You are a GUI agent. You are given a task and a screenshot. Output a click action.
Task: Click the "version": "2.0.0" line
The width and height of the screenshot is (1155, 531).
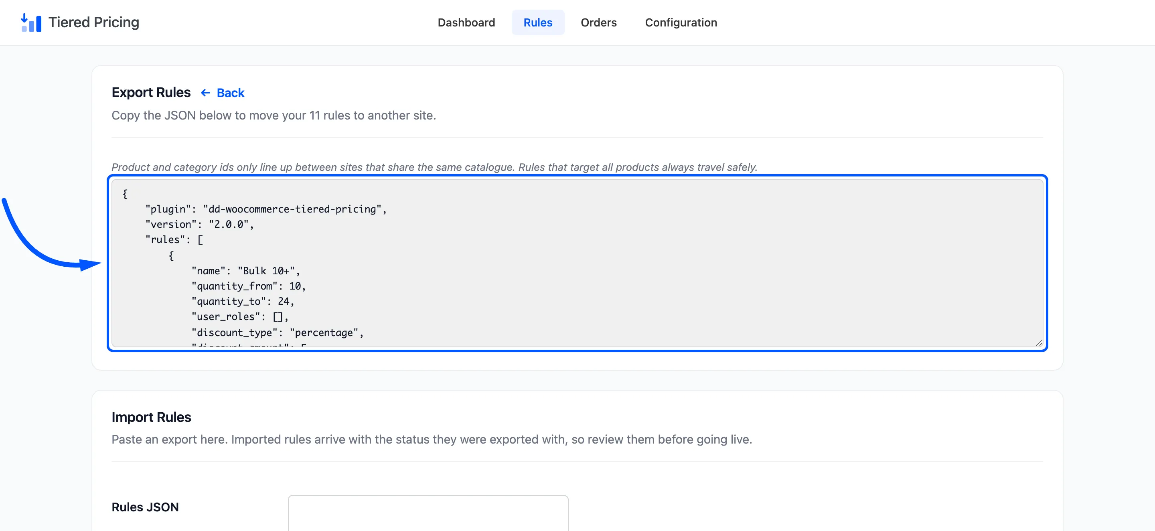pyautogui.click(x=200, y=224)
